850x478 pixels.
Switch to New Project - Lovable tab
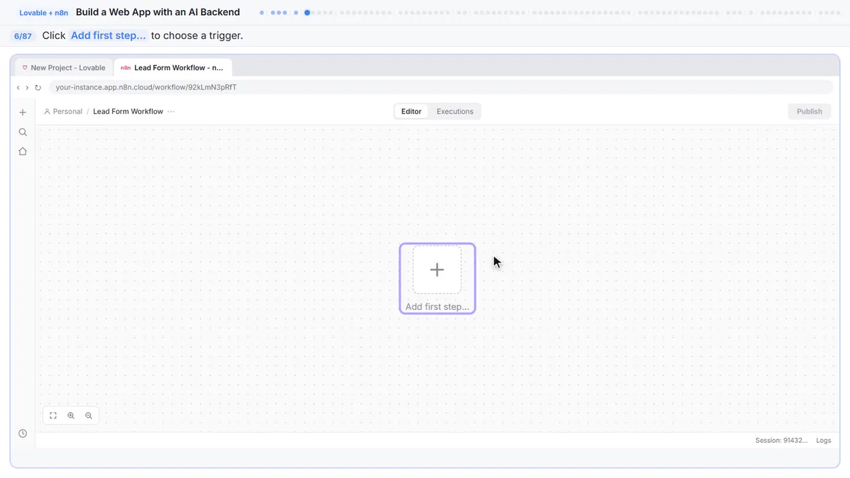[x=64, y=68]
